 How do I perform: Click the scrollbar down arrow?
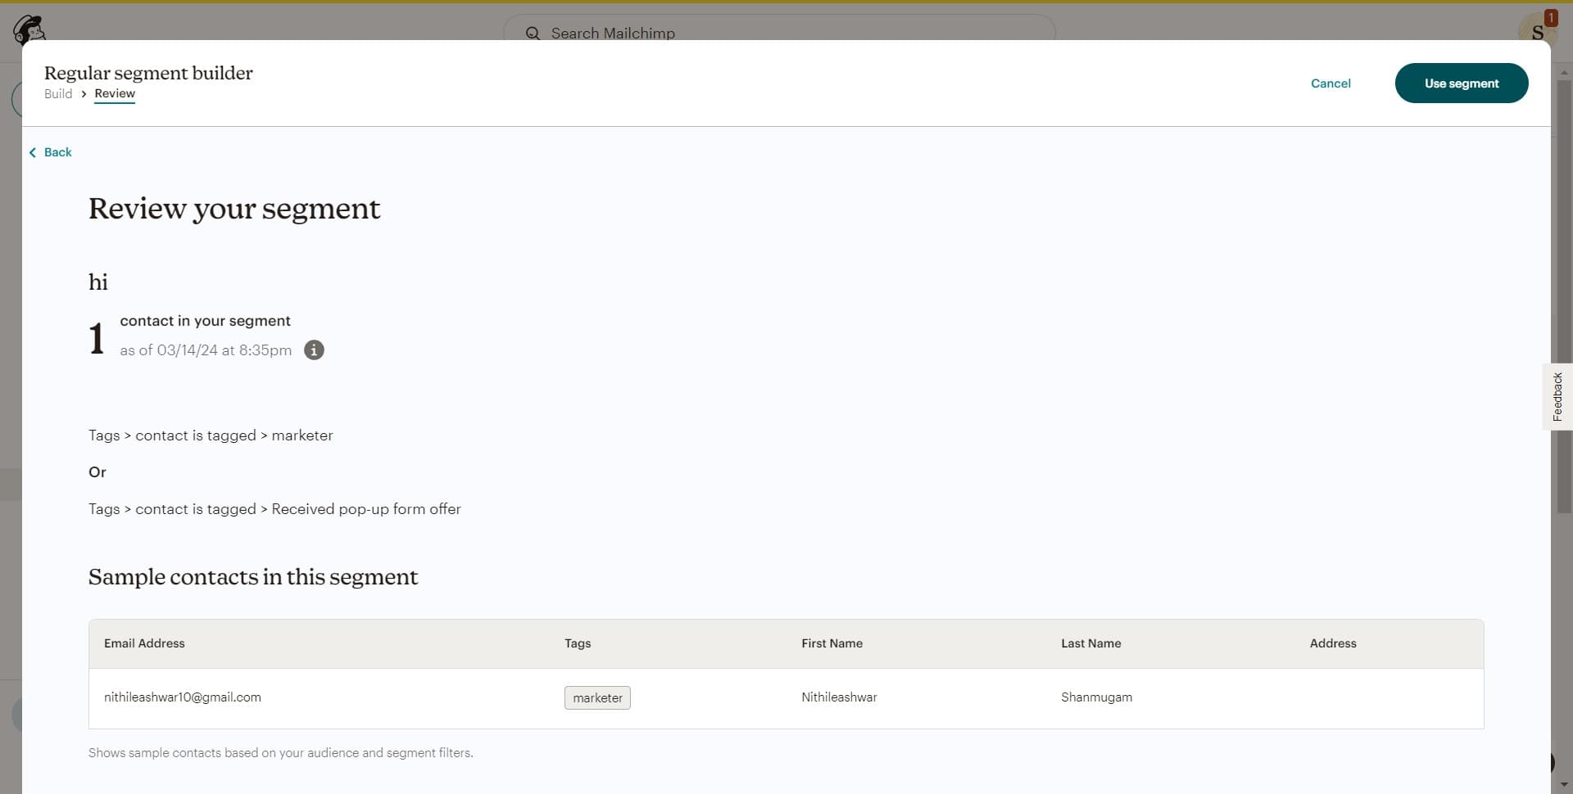click(x=1564, y=785)
